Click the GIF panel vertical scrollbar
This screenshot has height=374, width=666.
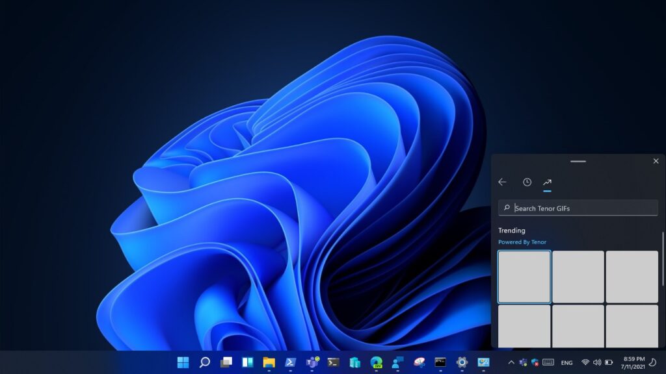[663, 258]
